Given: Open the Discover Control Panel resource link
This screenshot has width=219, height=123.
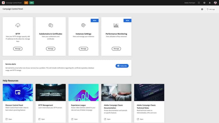Looking at the screenshot, I should pyautogui.click(x=9, y=119).
